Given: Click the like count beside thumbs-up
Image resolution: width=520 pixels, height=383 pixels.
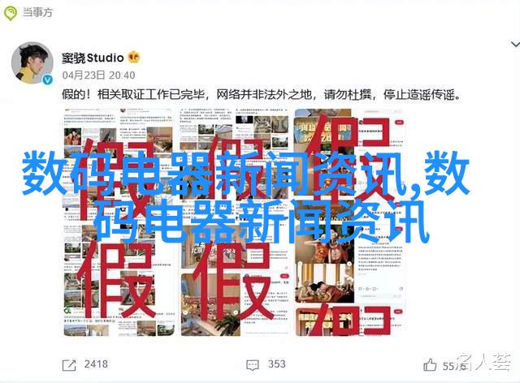Looking at the screenshot, I should tap(452, 366).
